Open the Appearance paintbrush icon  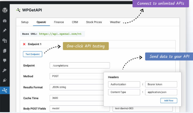coord(5,70)
